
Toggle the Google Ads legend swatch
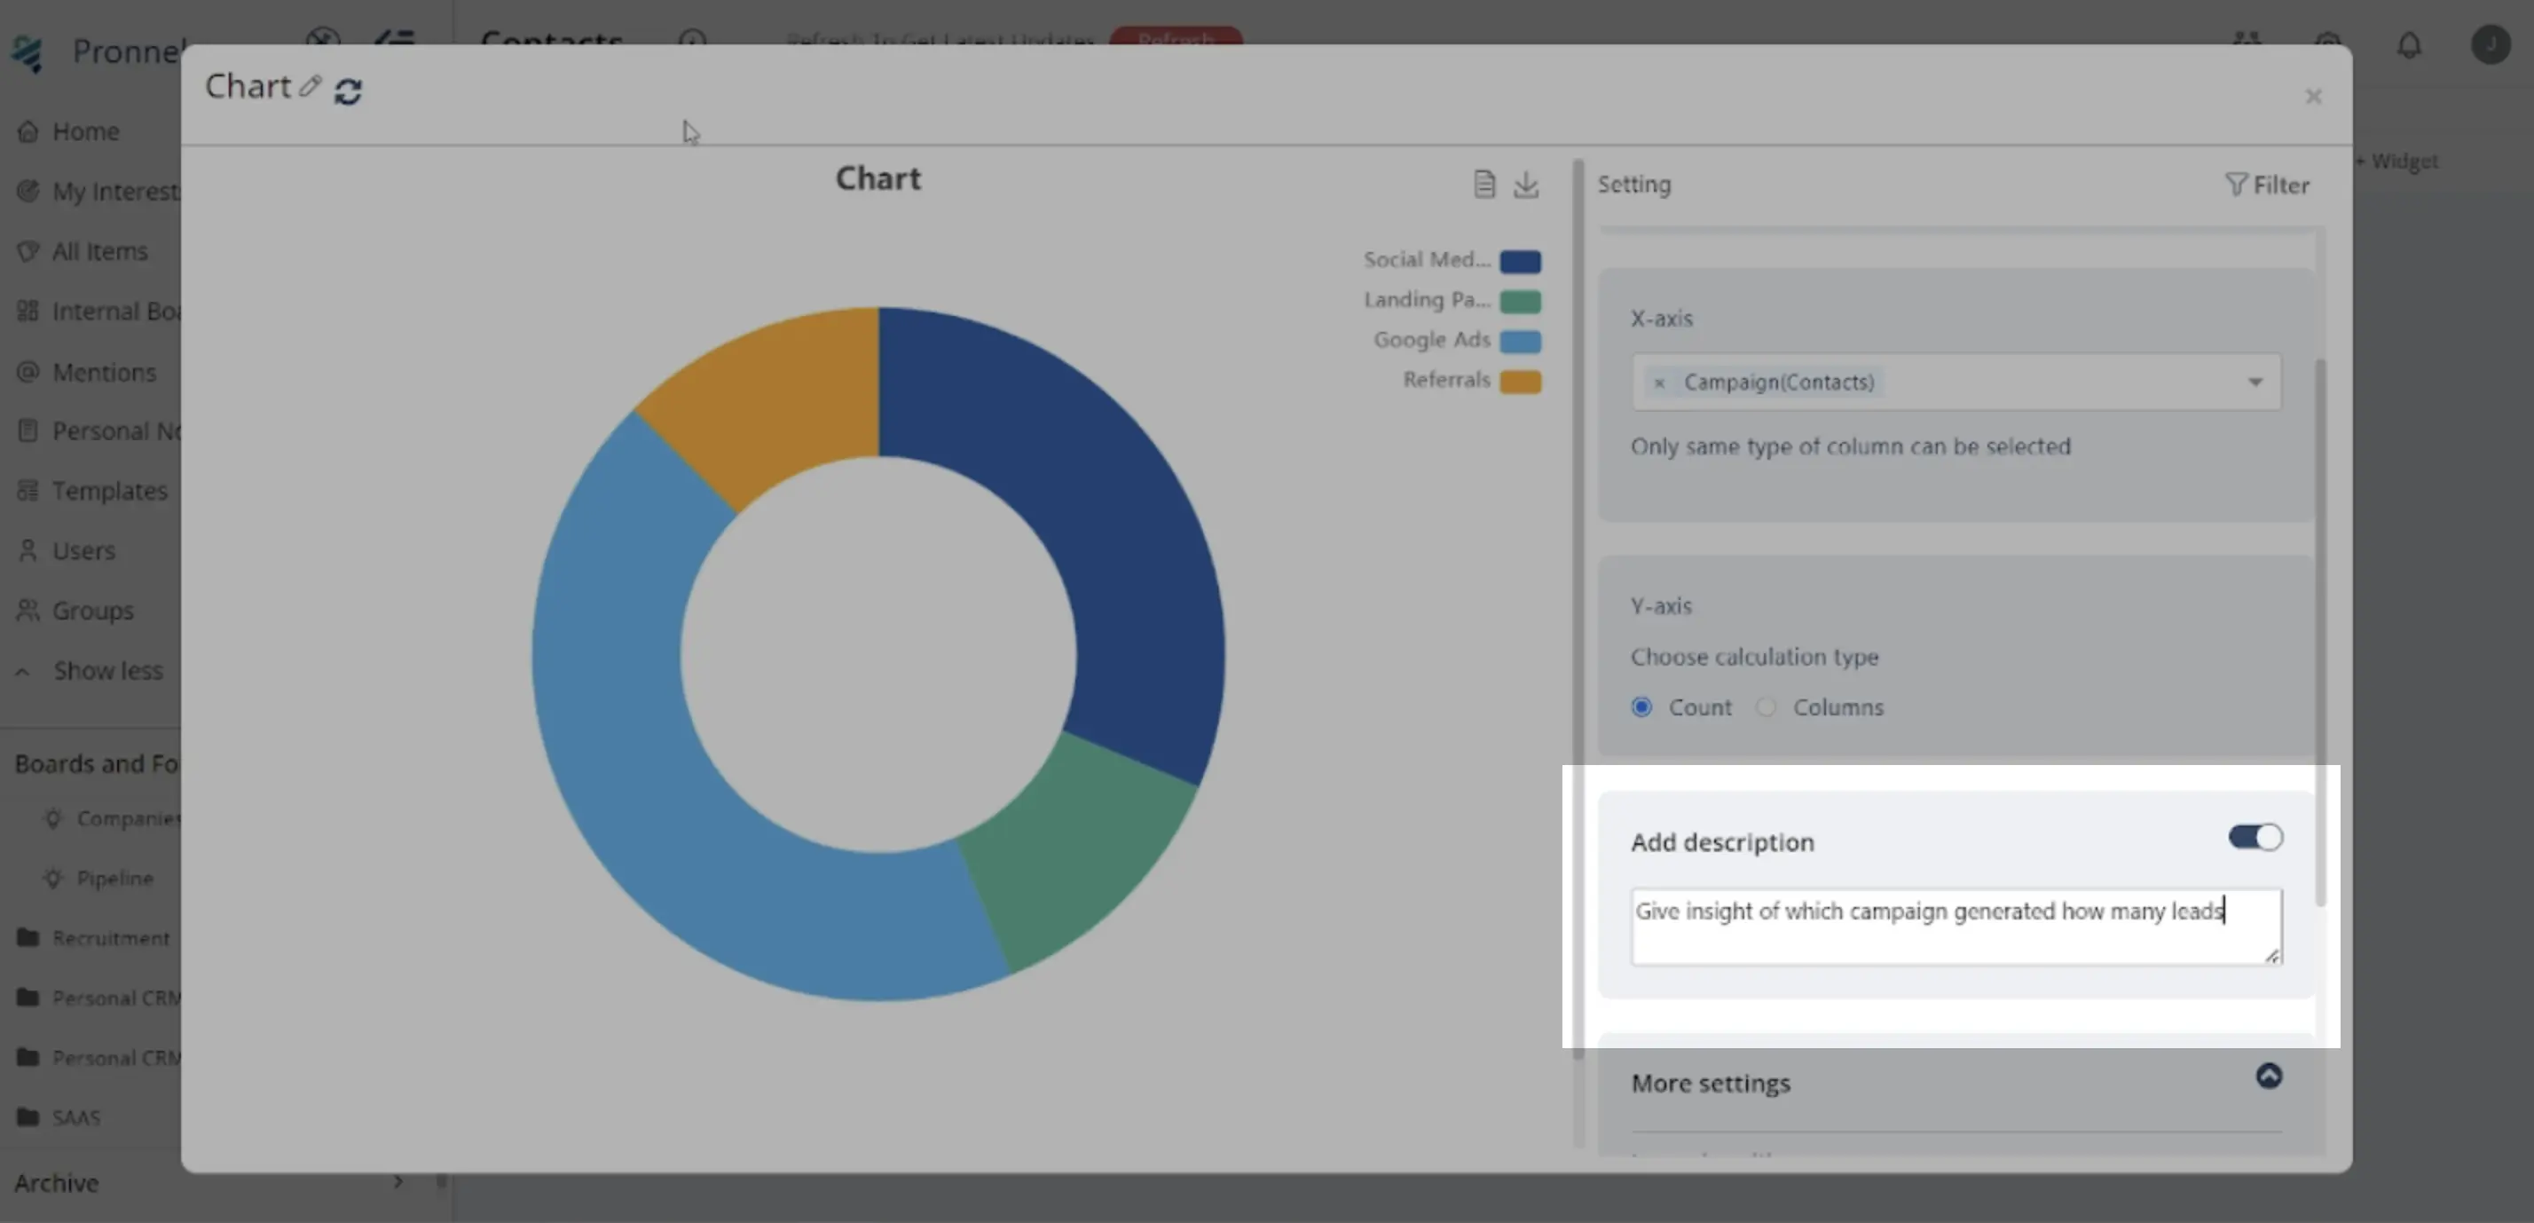click(x=1520, y=342)
